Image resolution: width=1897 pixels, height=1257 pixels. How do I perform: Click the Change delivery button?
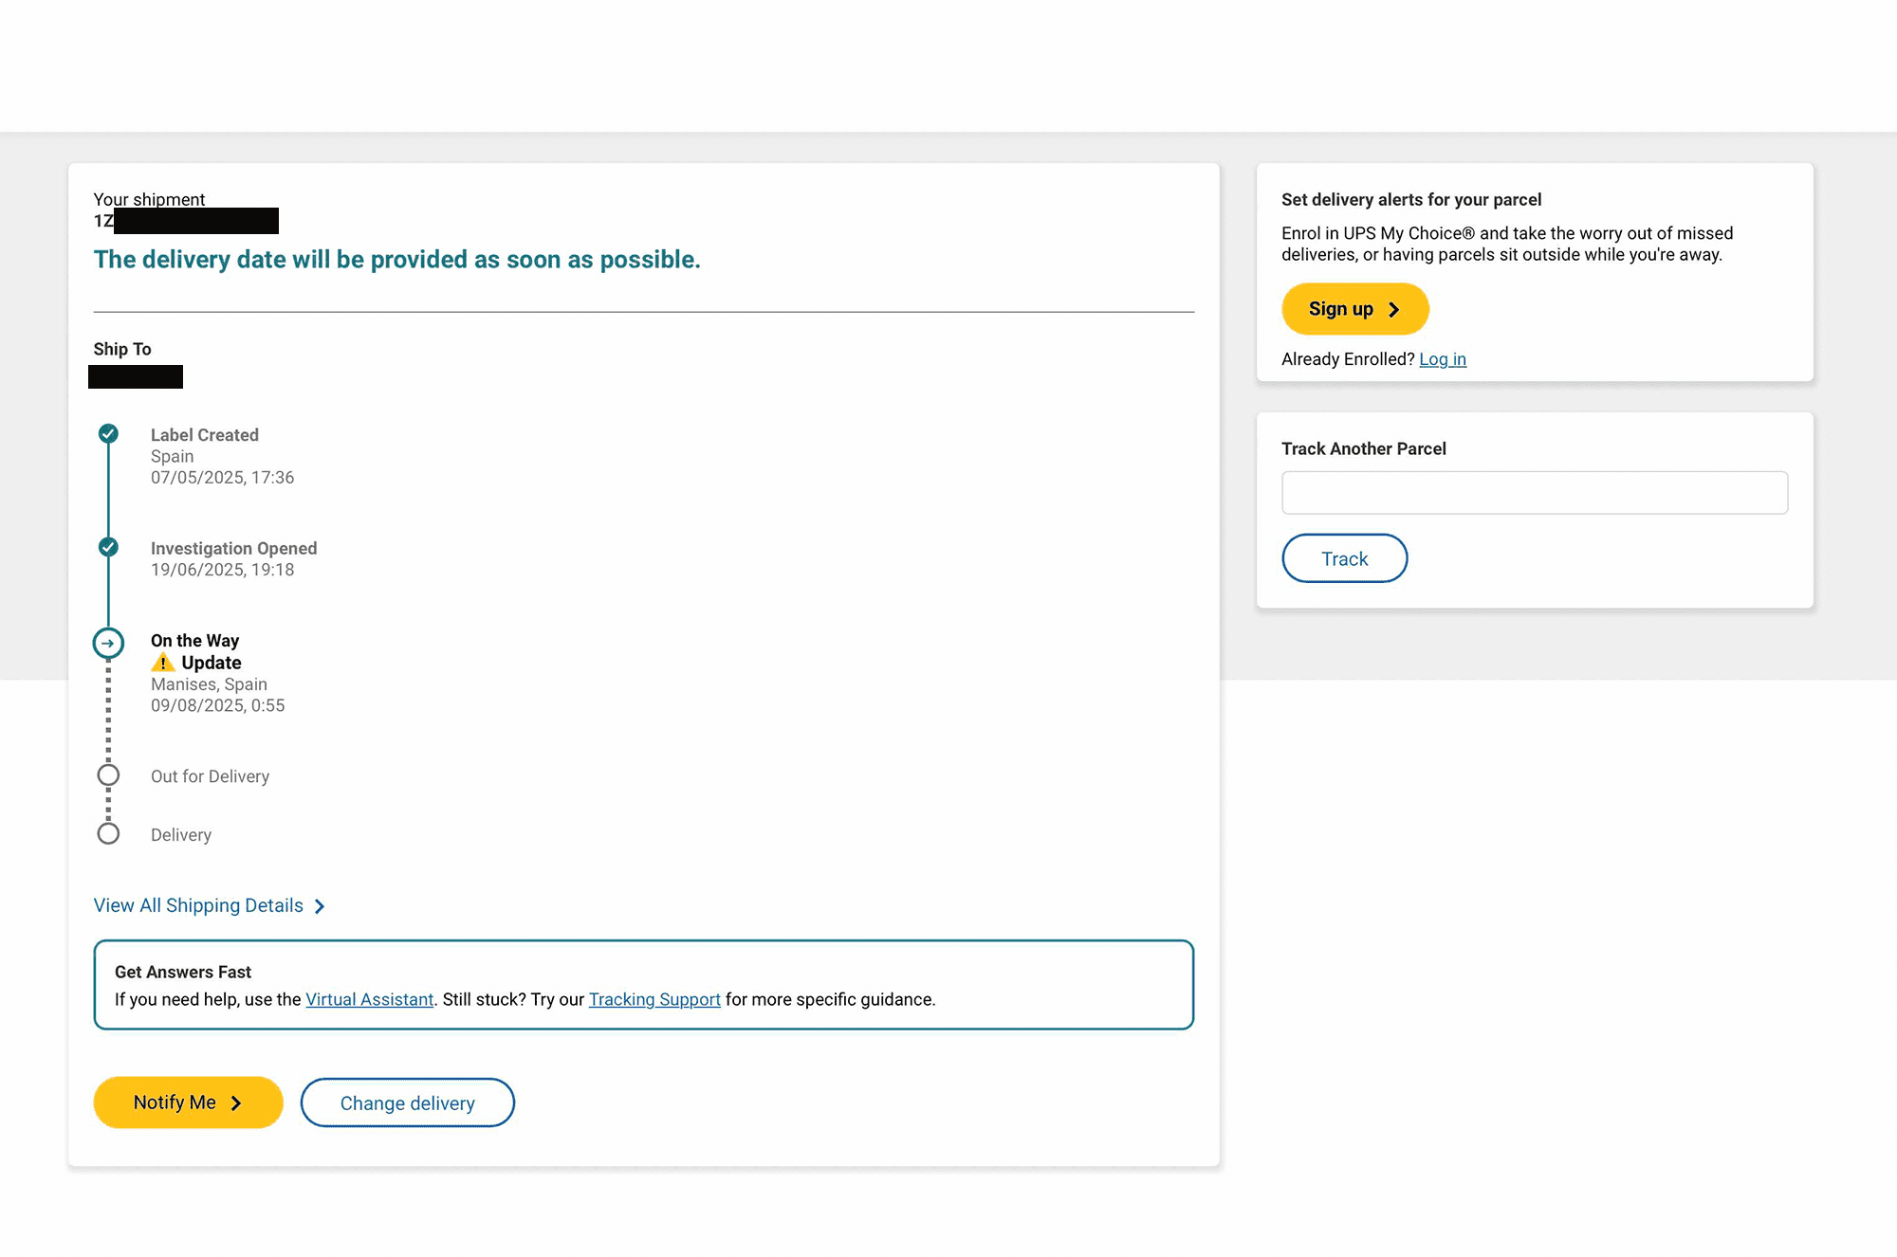pos(407,1102)
